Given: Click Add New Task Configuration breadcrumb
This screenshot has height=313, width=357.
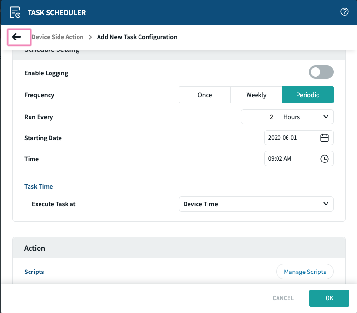Looking at the screenshot, I should pos(137,37).
